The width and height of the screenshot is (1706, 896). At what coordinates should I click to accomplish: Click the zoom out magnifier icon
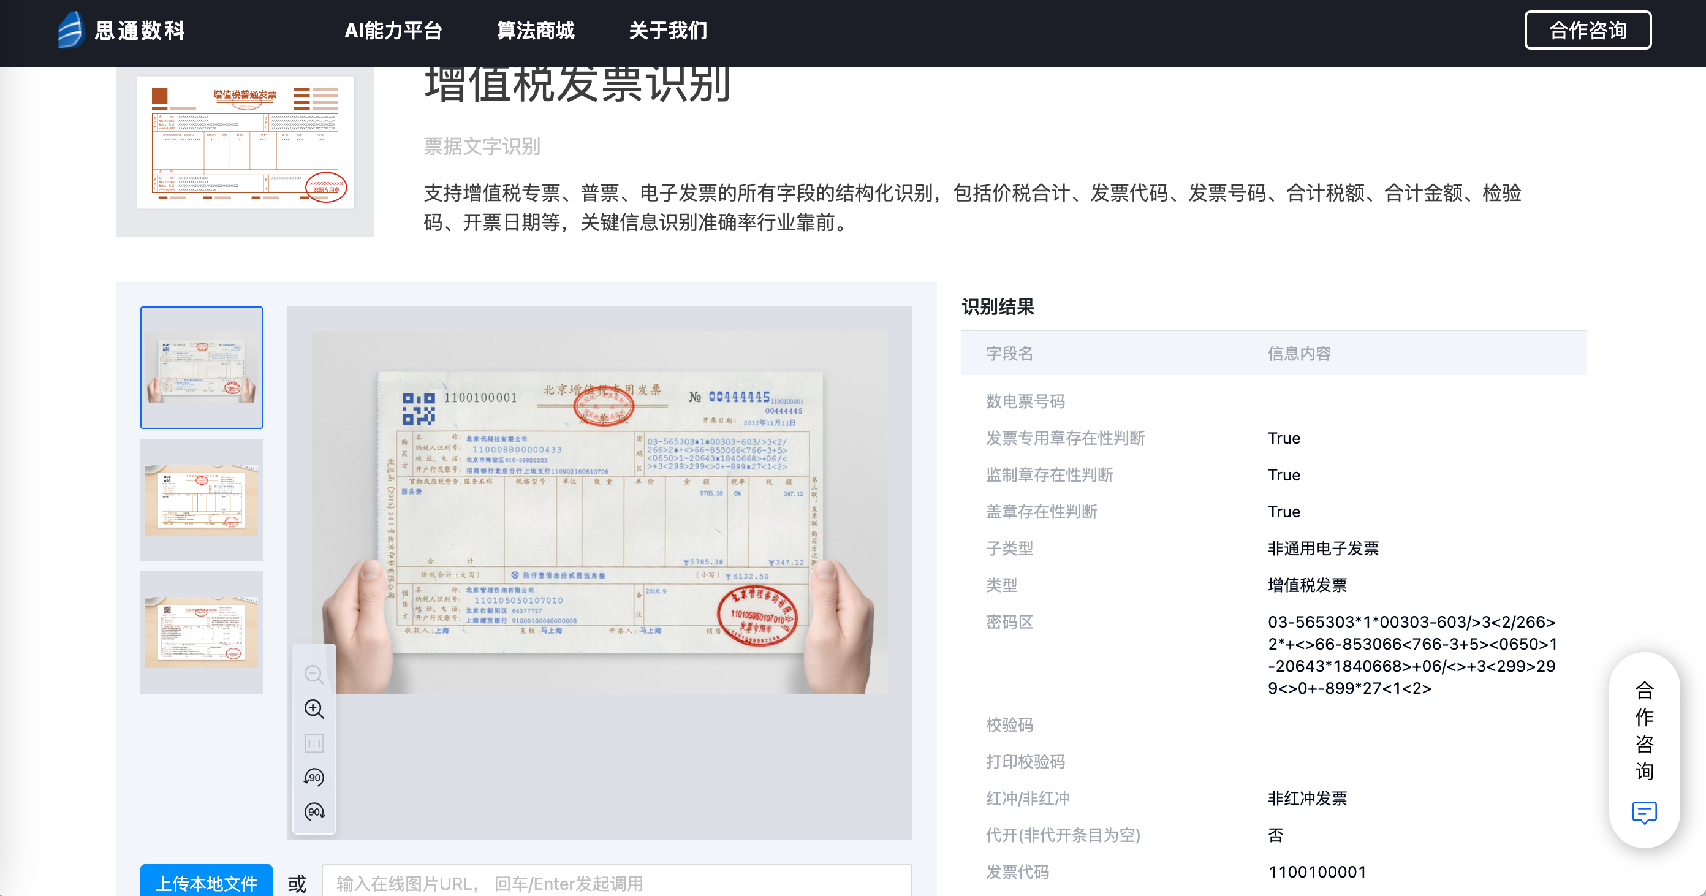314,674
